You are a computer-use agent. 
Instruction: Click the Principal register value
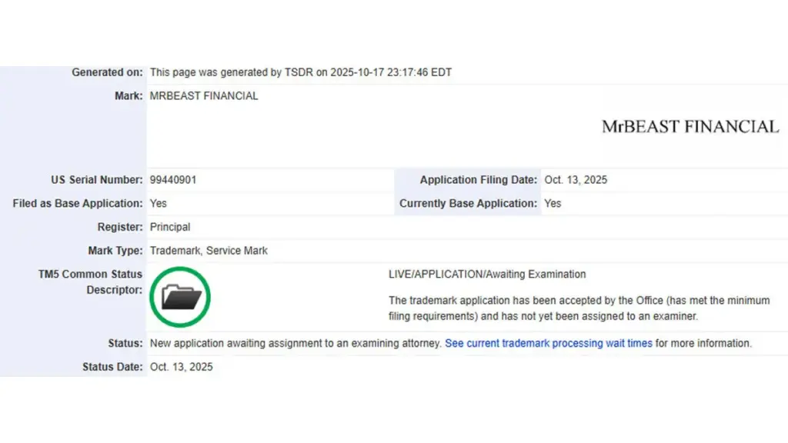pyautogui.click(x=170, y=227)
